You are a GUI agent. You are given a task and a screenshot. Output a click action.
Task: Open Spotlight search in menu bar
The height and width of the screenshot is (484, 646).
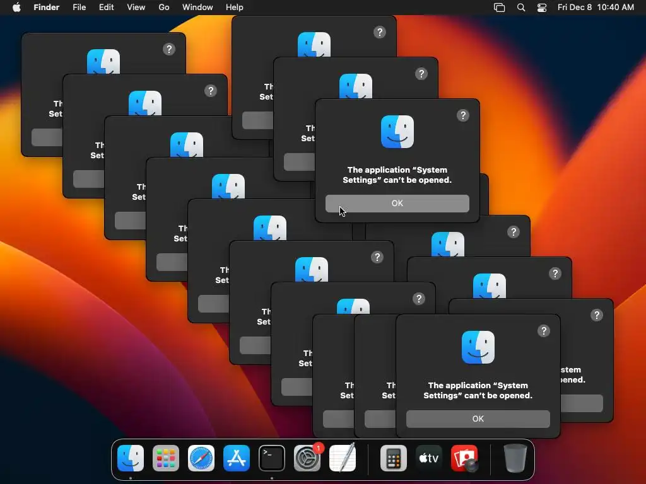[521, 8]
